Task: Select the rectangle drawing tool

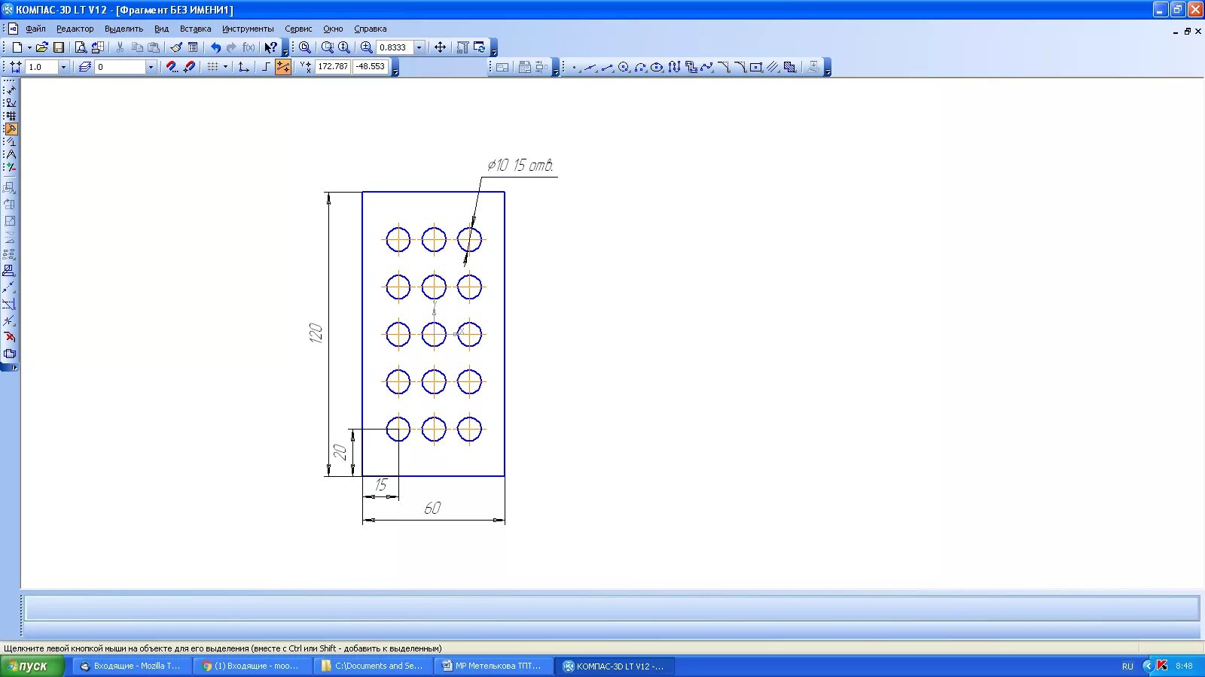Action: coord(756,67)
